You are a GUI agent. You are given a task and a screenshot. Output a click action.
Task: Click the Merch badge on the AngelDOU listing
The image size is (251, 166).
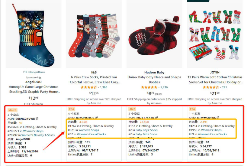coord(12,110)
